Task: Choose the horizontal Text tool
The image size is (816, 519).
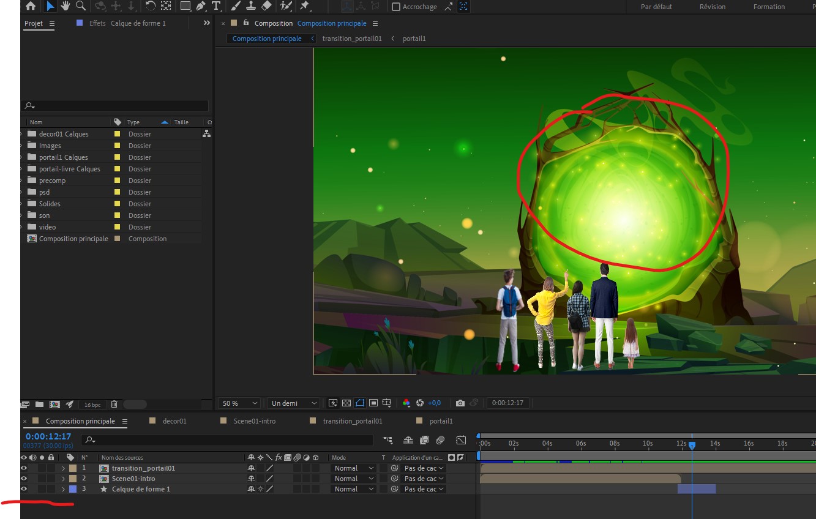Action: pyautogui.click(x=216, y=6)
